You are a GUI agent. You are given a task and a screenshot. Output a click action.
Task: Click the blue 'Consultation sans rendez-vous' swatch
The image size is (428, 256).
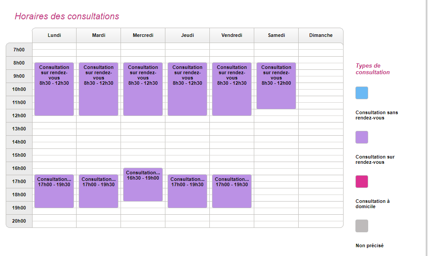click(362, 93)
